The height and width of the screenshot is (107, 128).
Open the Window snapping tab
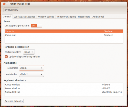click(x=66, y=17)
